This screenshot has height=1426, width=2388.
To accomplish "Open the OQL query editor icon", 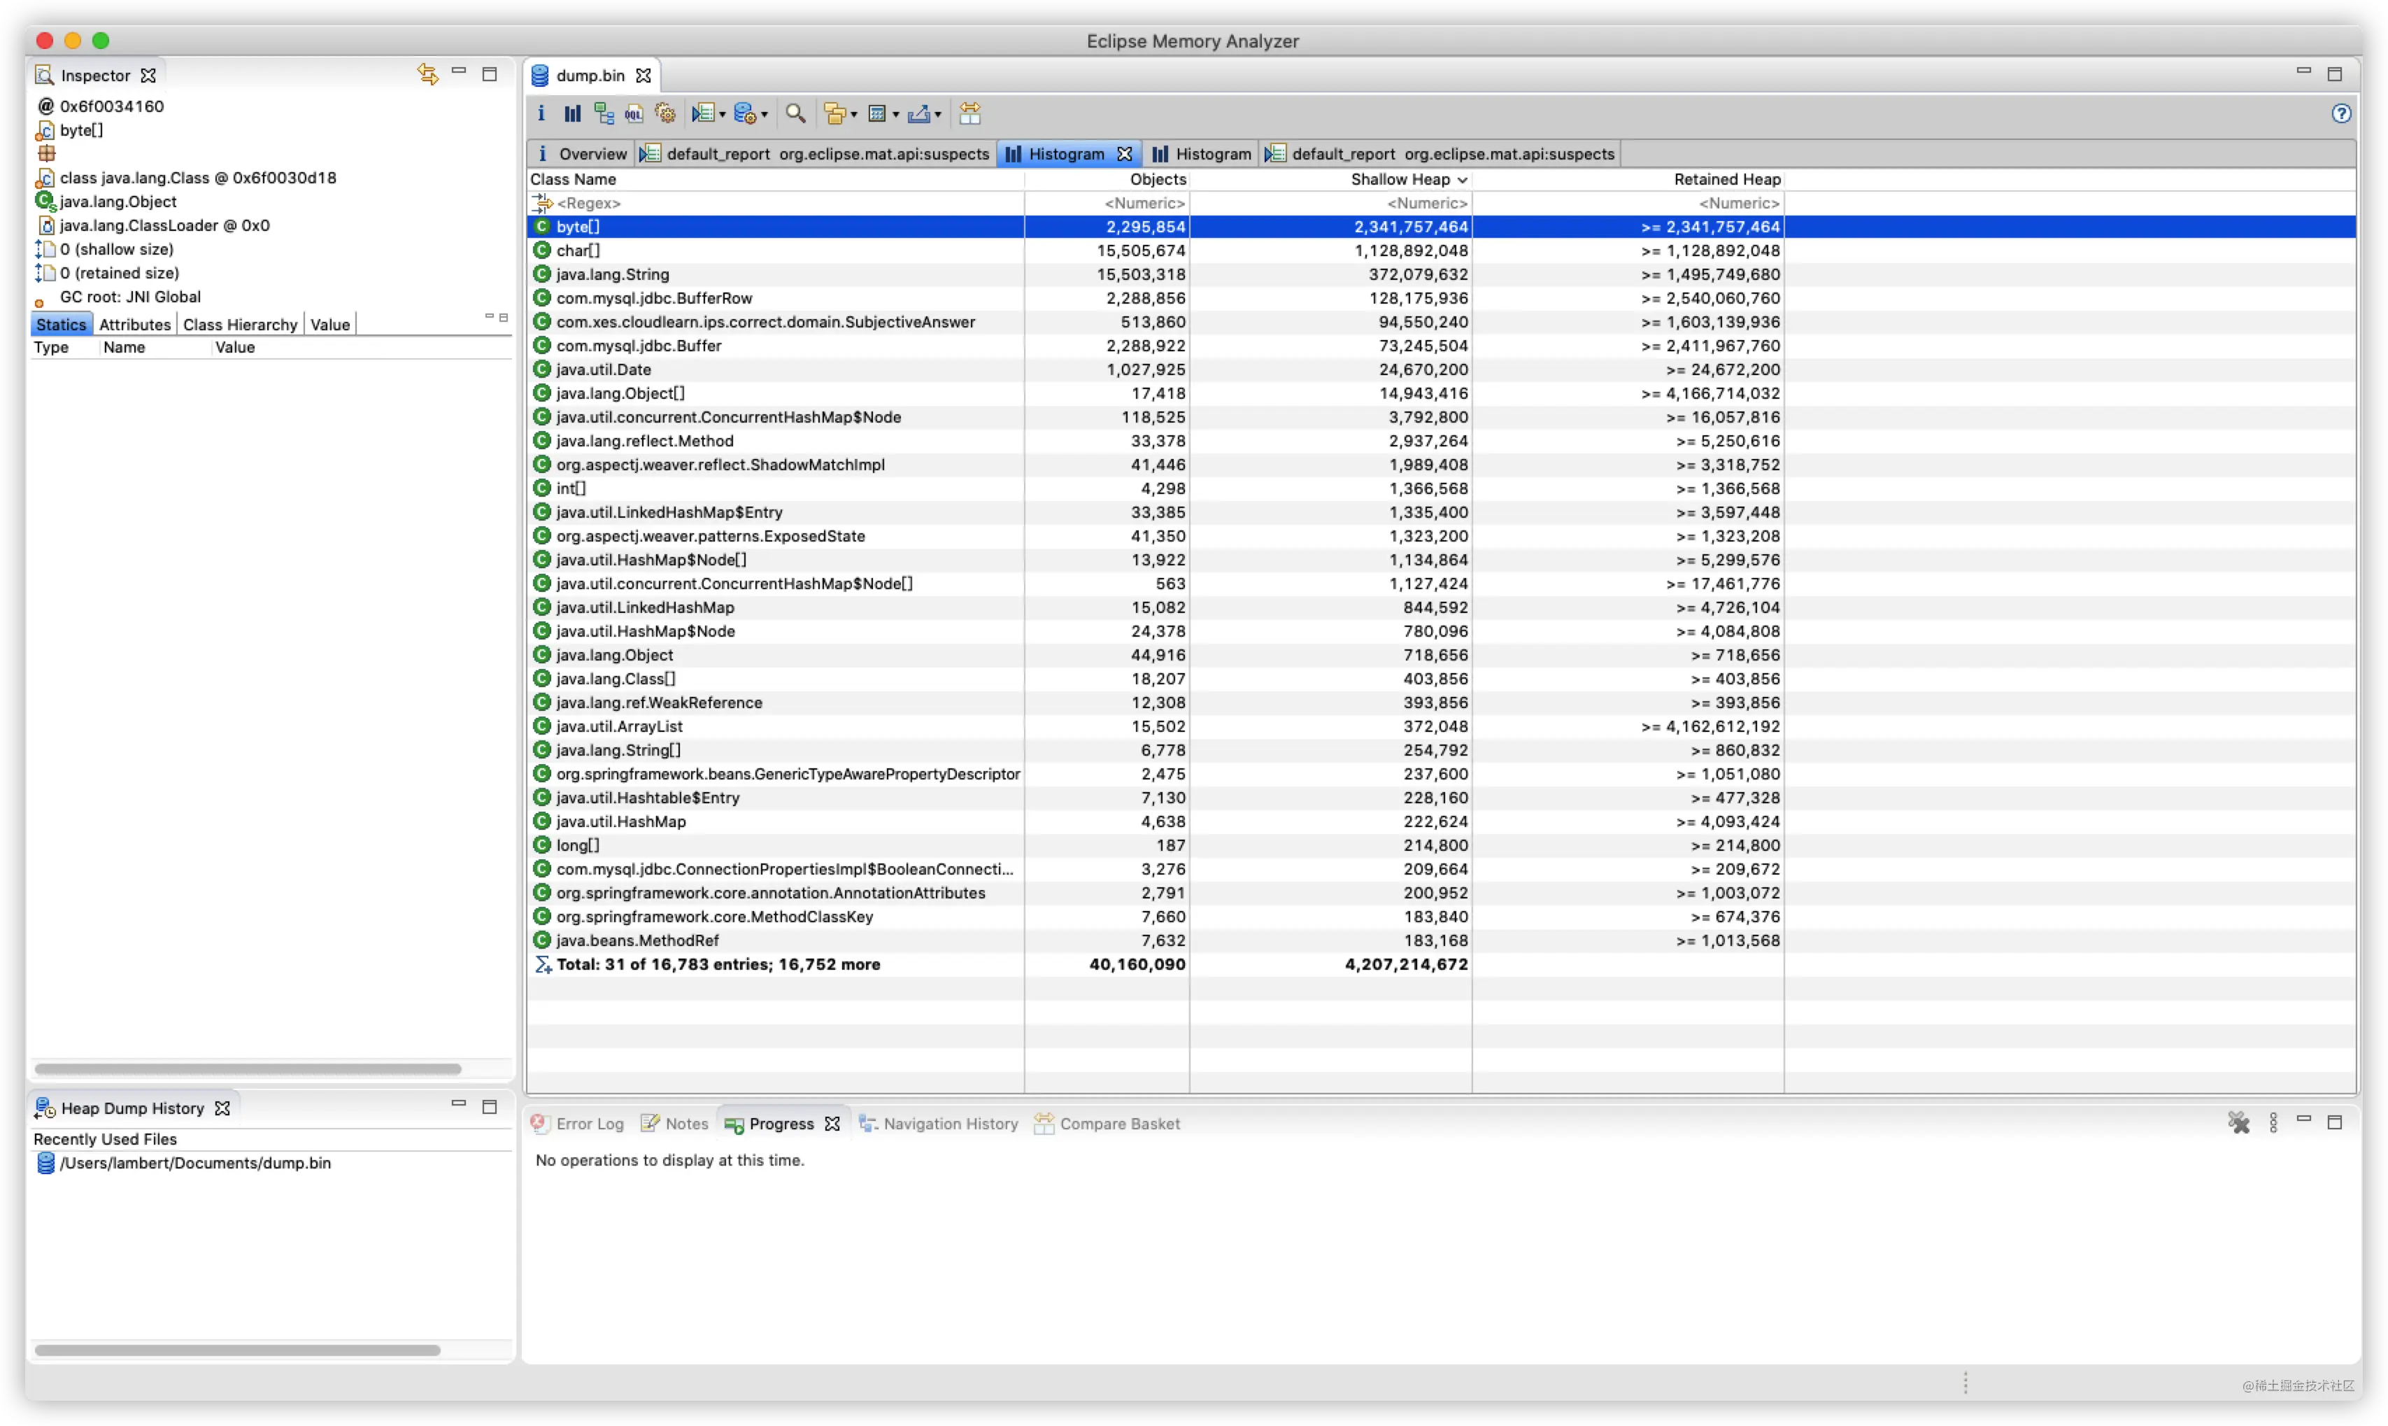I will 634,113.
